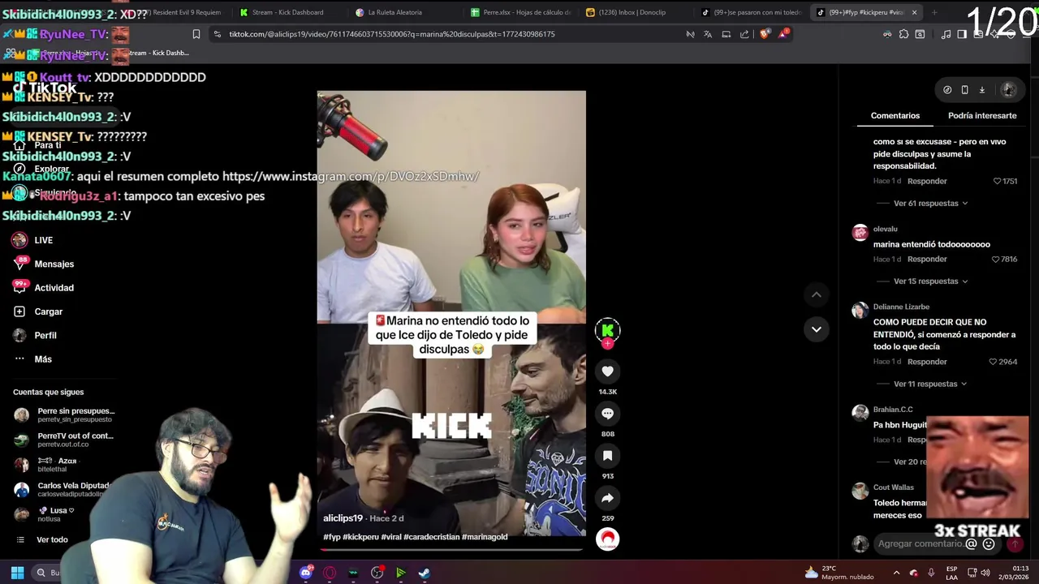Open Perre.xlsx Hojas de cálculo tab

point(522,12)
